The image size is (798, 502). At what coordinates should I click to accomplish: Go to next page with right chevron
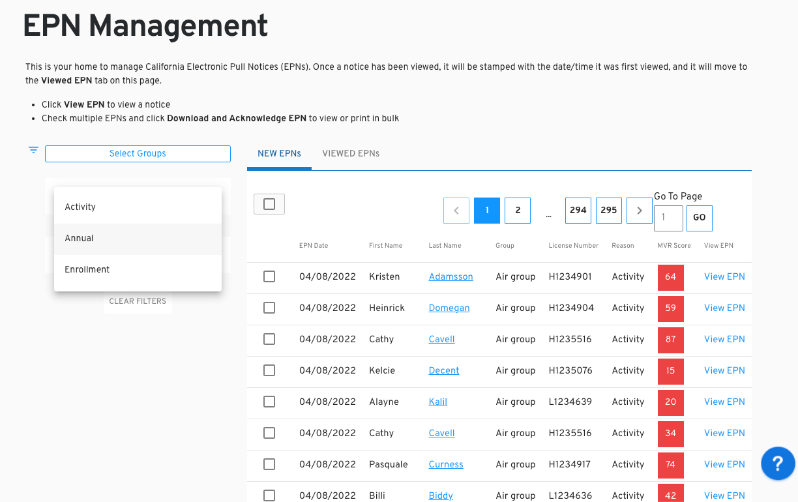(x=640, y=211)
